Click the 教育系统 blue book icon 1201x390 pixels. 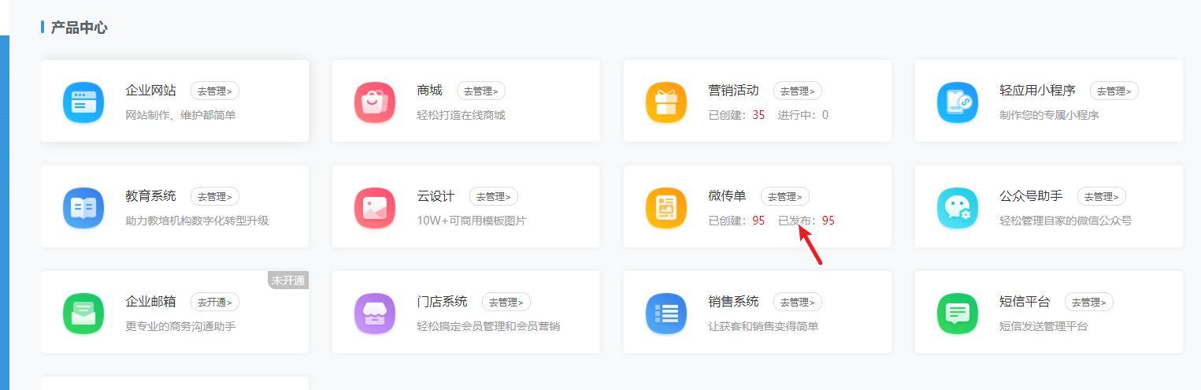pos(83,208)
